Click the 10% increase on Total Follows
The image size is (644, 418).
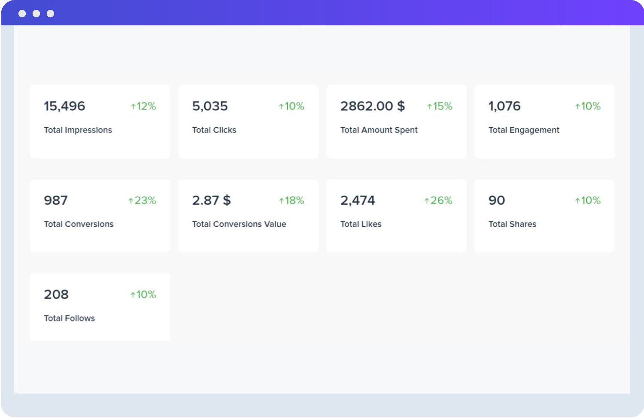(143, 294)
